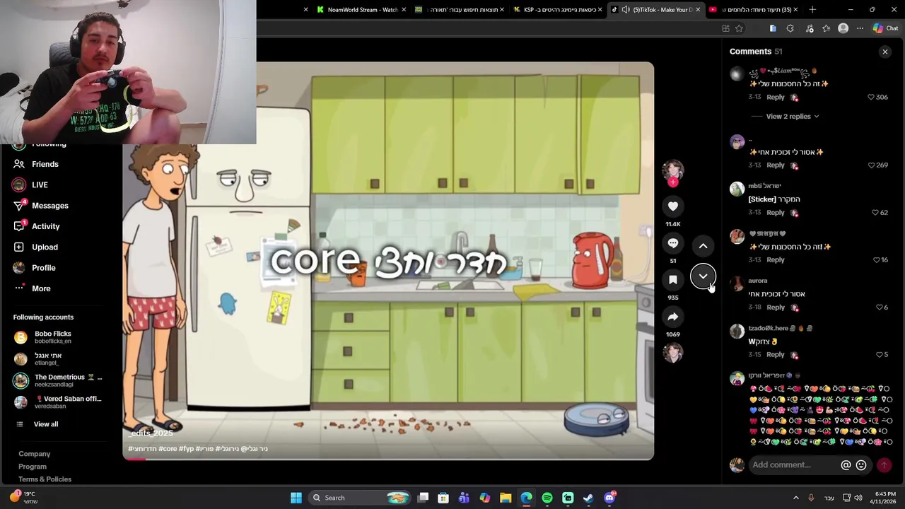Open Activity in the sidebar
The width and height of the screenshot is (905, 509).
46,226
